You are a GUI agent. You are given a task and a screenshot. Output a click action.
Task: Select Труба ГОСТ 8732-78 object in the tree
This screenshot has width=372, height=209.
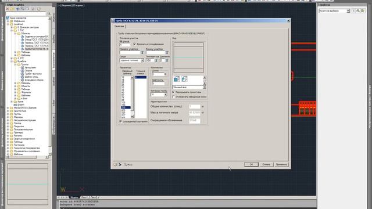coord(37,49)
